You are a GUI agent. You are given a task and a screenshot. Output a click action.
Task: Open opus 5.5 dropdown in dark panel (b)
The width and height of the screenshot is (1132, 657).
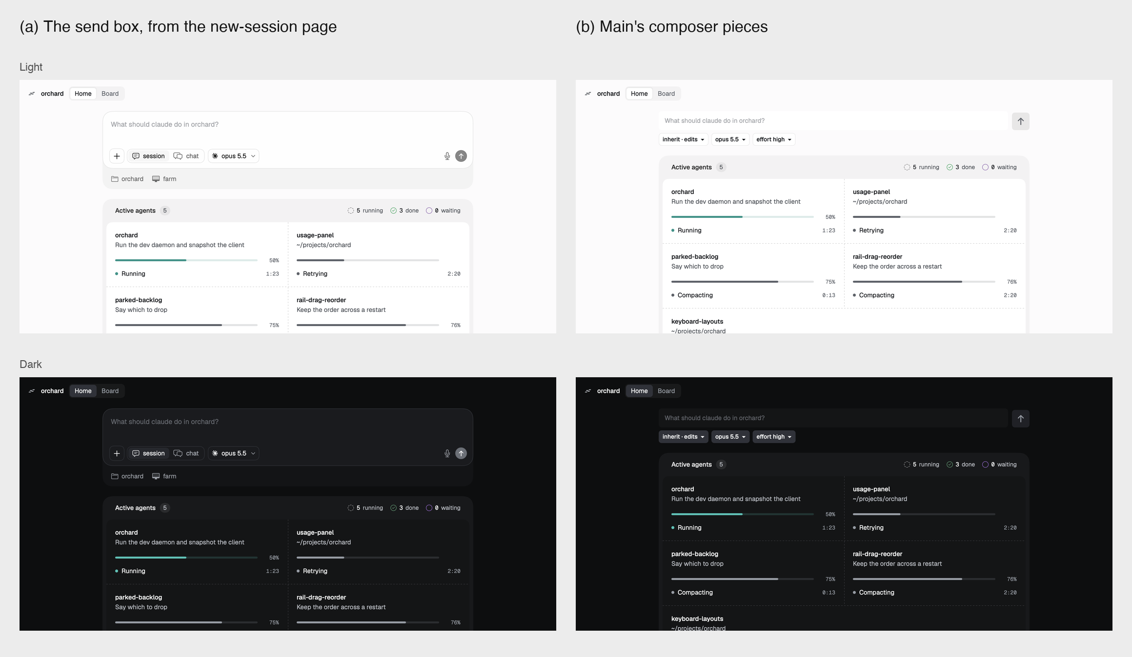(x=730, y=437)
